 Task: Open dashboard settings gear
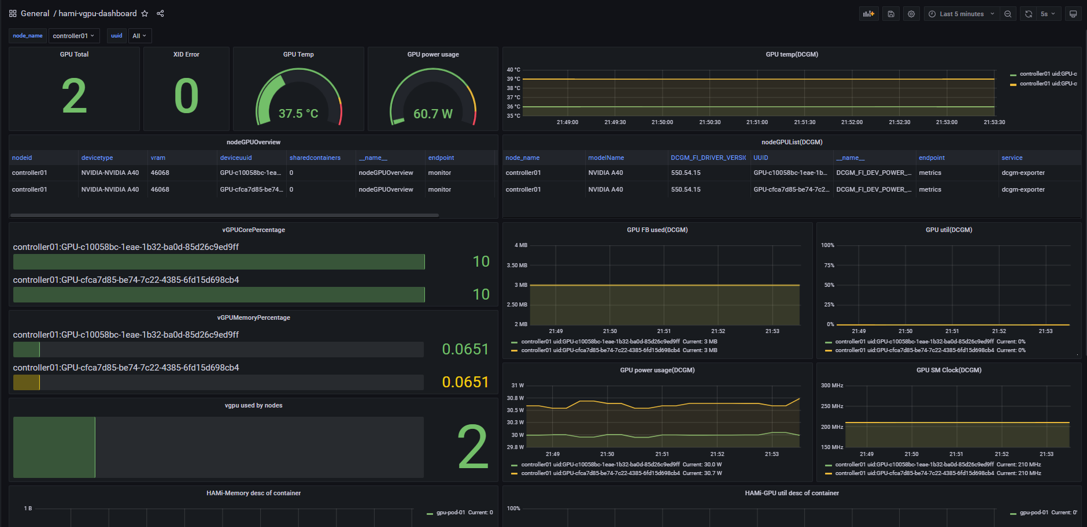911,14
